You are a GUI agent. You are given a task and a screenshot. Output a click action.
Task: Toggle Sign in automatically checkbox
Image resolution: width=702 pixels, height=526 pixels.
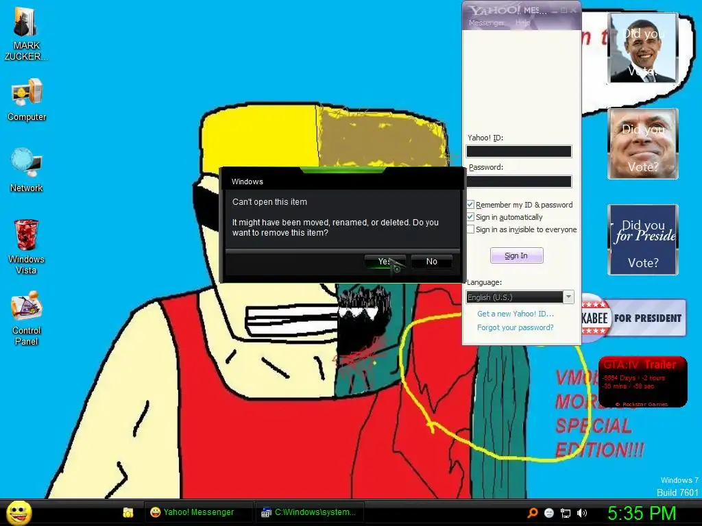(470, 217)
